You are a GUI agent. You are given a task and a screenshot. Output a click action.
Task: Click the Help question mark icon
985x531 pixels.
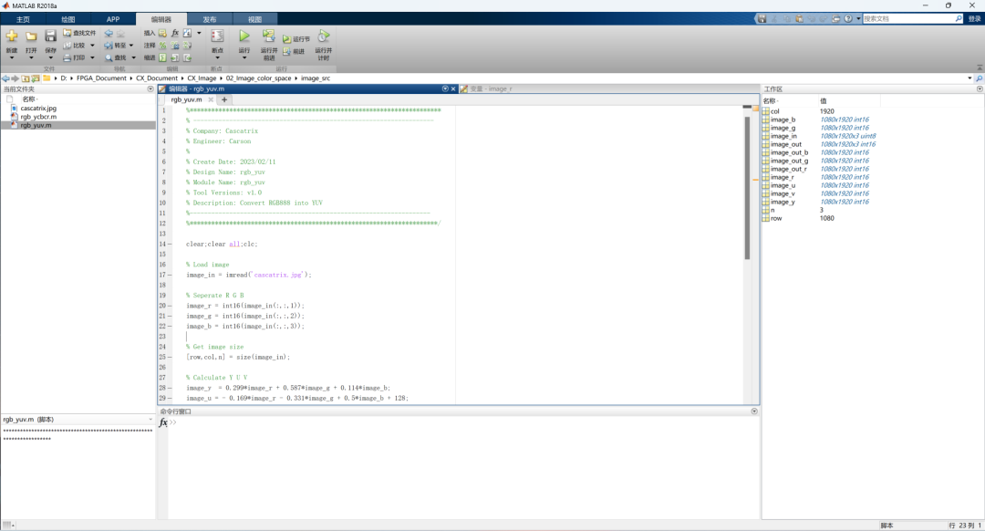847,18
